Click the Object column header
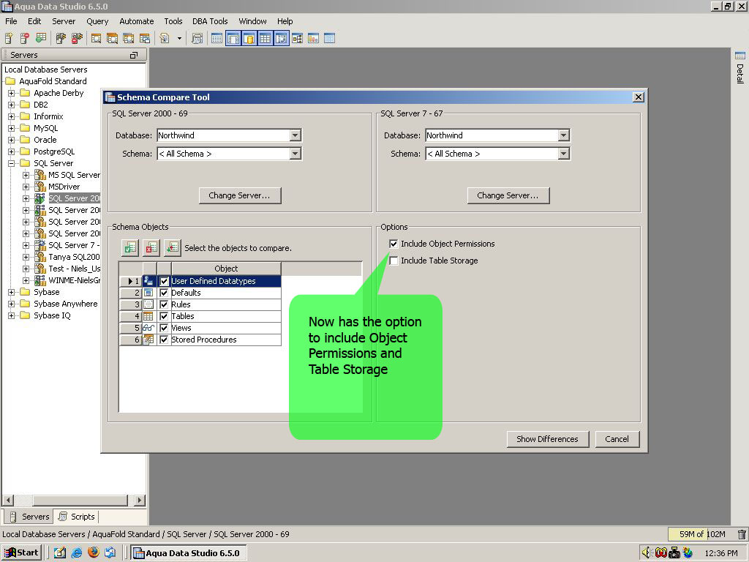The image size is (749, 562). tap(226, 269)
